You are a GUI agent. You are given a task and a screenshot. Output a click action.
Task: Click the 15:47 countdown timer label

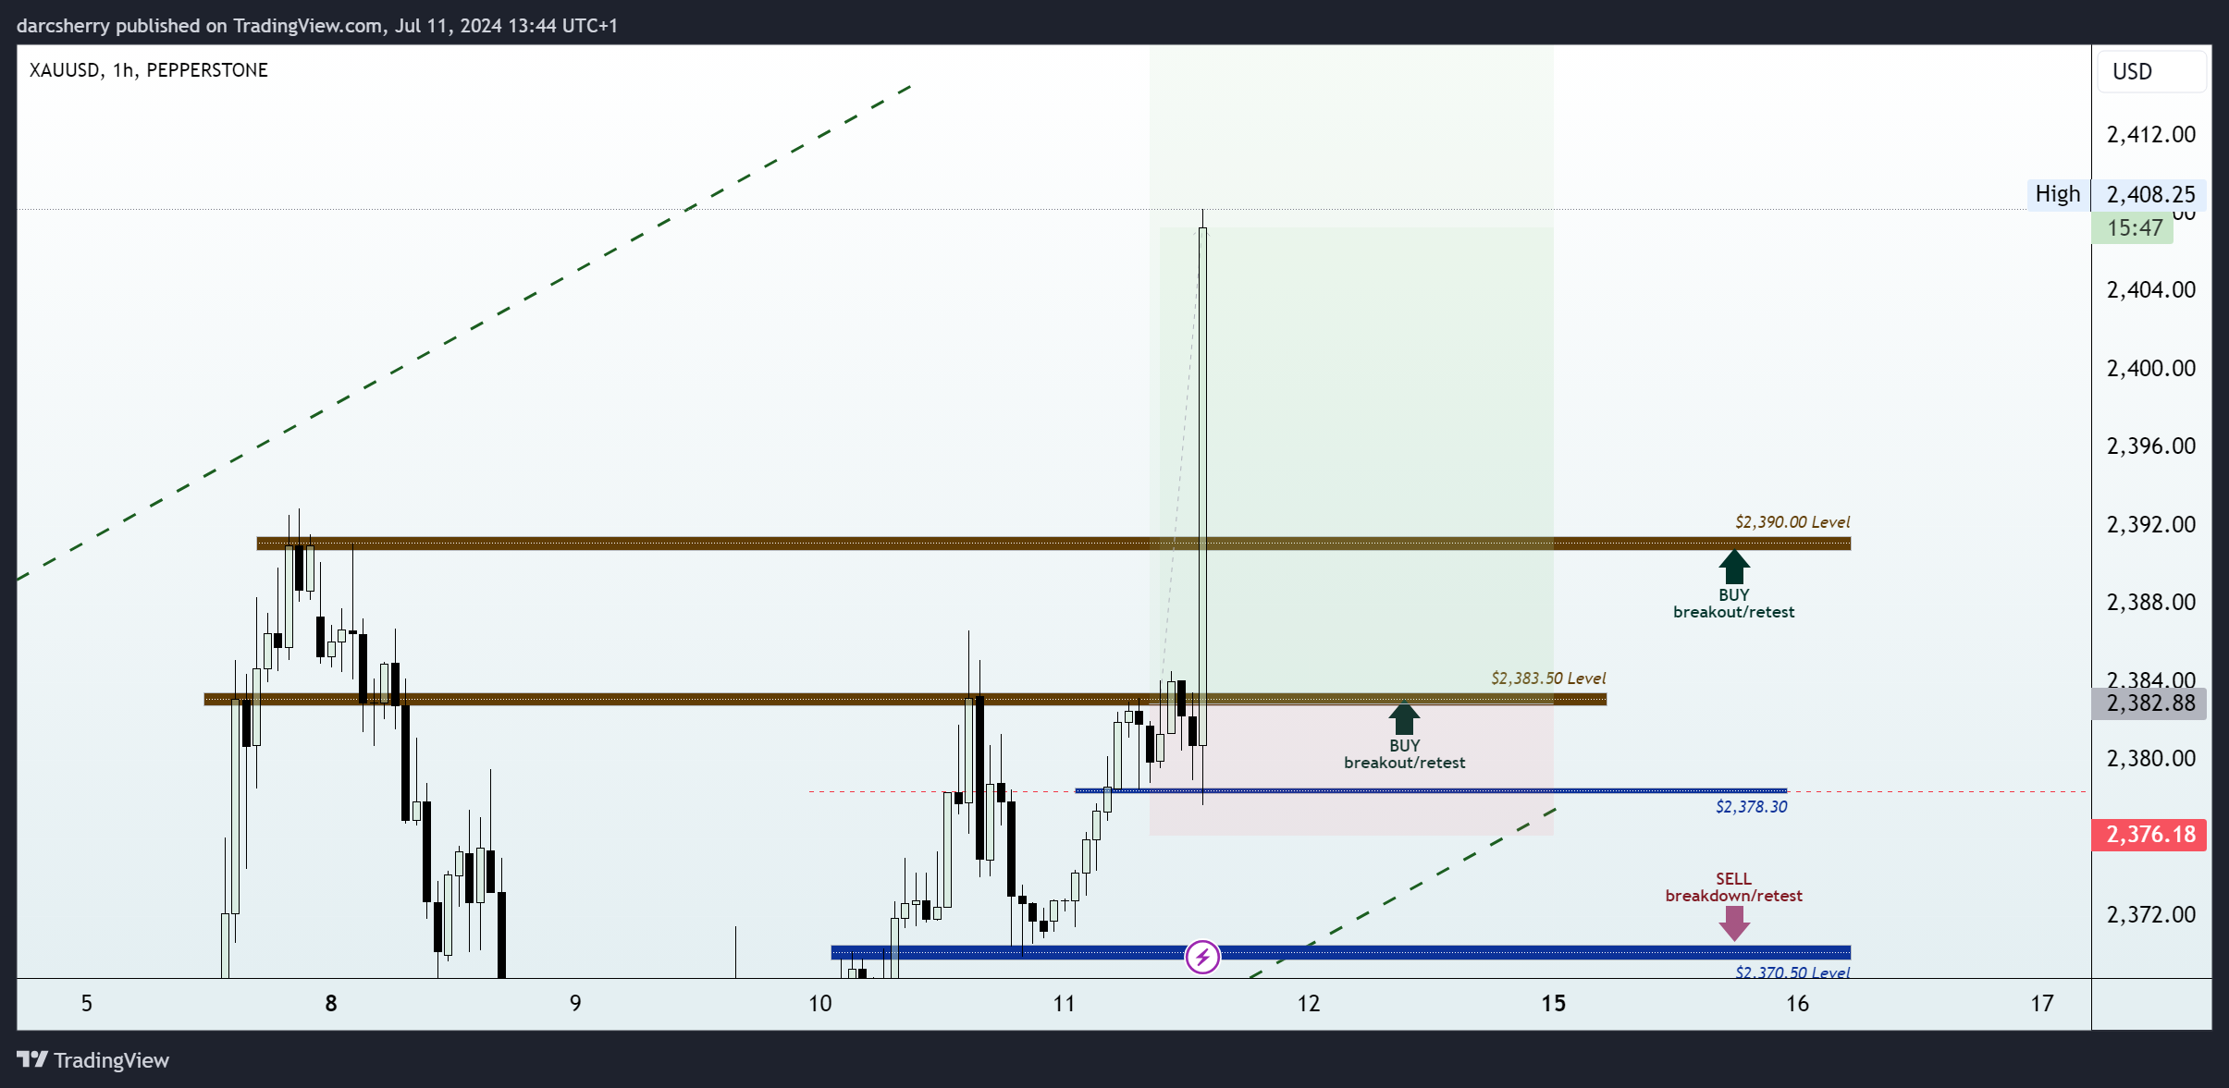pos(2133,227)
